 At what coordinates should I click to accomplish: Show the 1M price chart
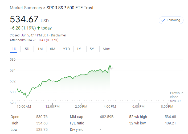point(40,49)
